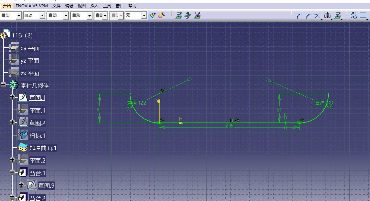This screenshot has height=201, width=370.
Task: Click the left 61 height dimension
Action: pyautogui.click(x=99, y=109)
